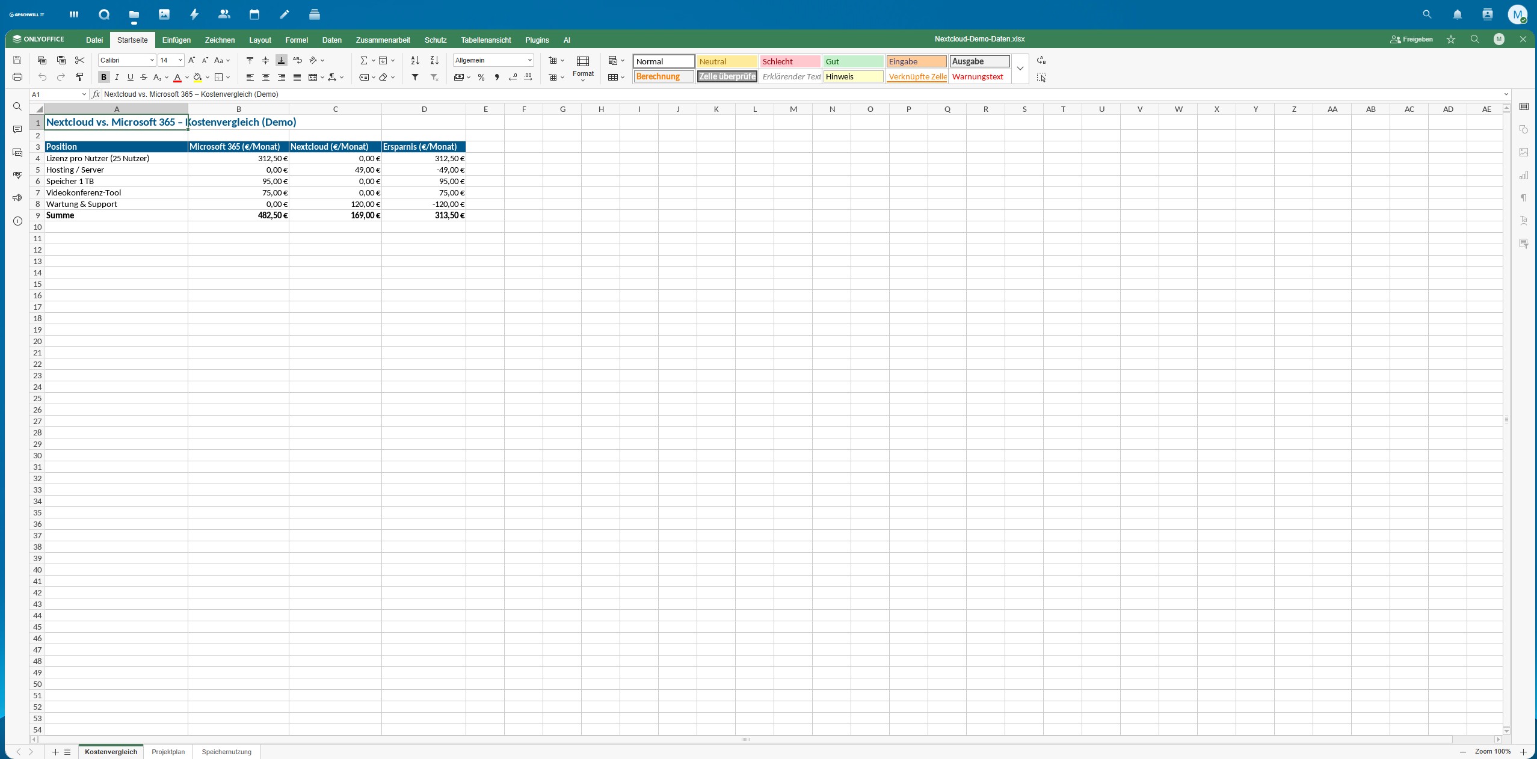Toggle wrap text in cell
Image resolution: width=1537 pixels, height=759 pixels.
tap(297, 60)
